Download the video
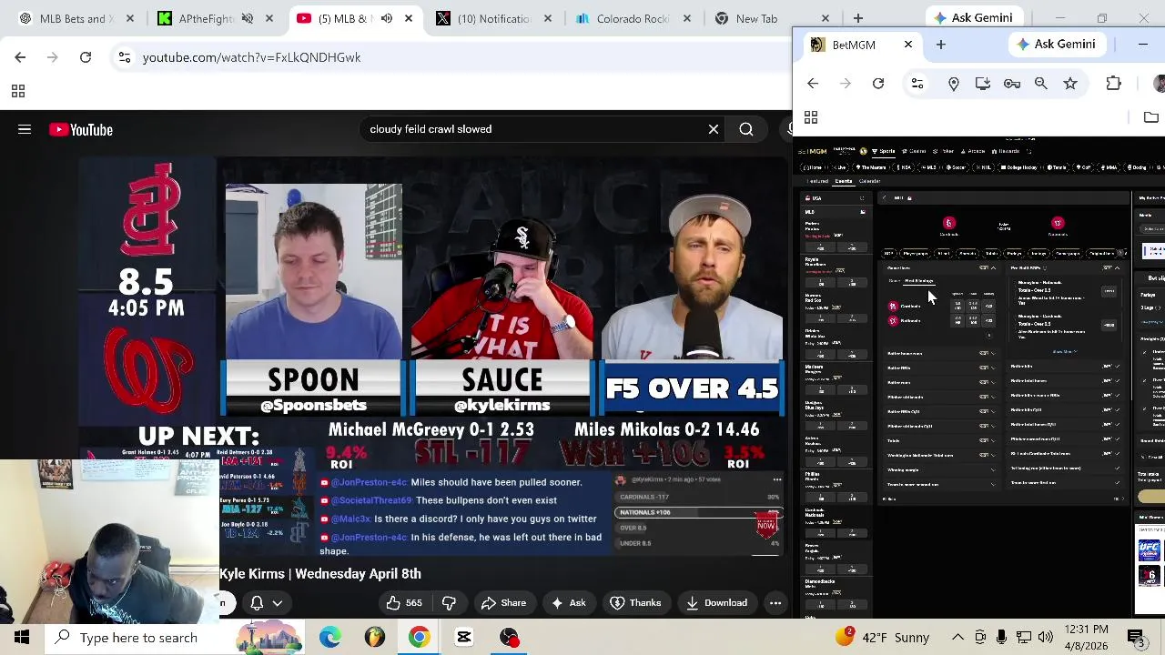The height and width of the screenshot is (655, 1165). (716, 602)
